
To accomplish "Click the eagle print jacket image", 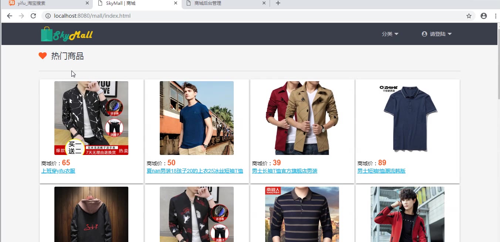I will [x=197, y=214].
